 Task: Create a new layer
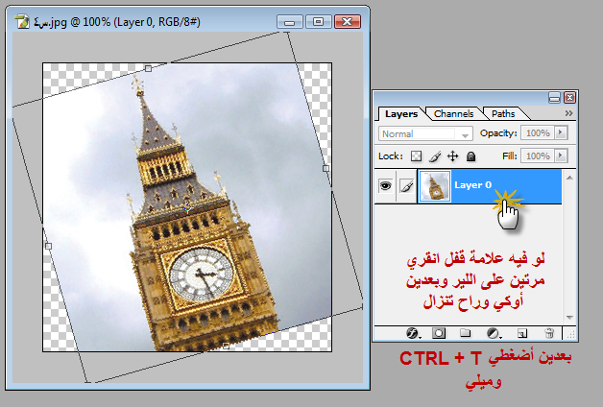coord(520,333)
